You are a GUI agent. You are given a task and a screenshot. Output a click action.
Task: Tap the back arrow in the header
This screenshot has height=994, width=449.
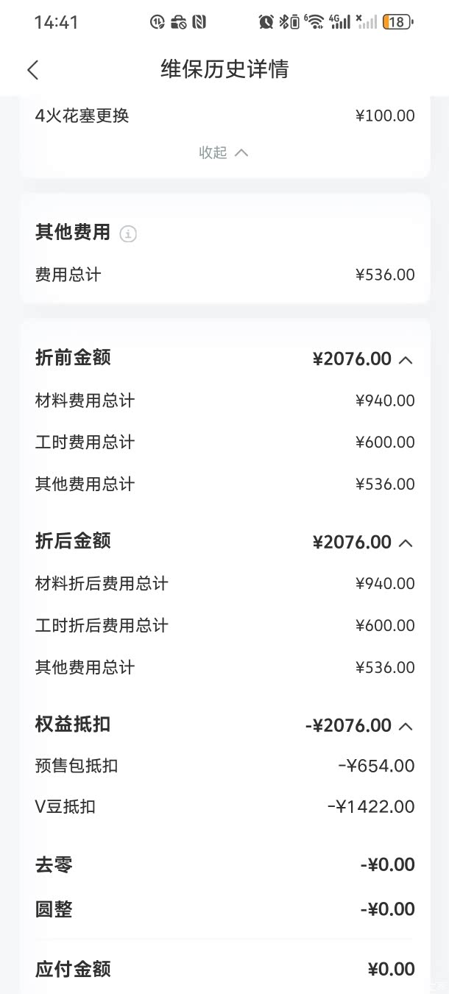click(x=32, y=70)
